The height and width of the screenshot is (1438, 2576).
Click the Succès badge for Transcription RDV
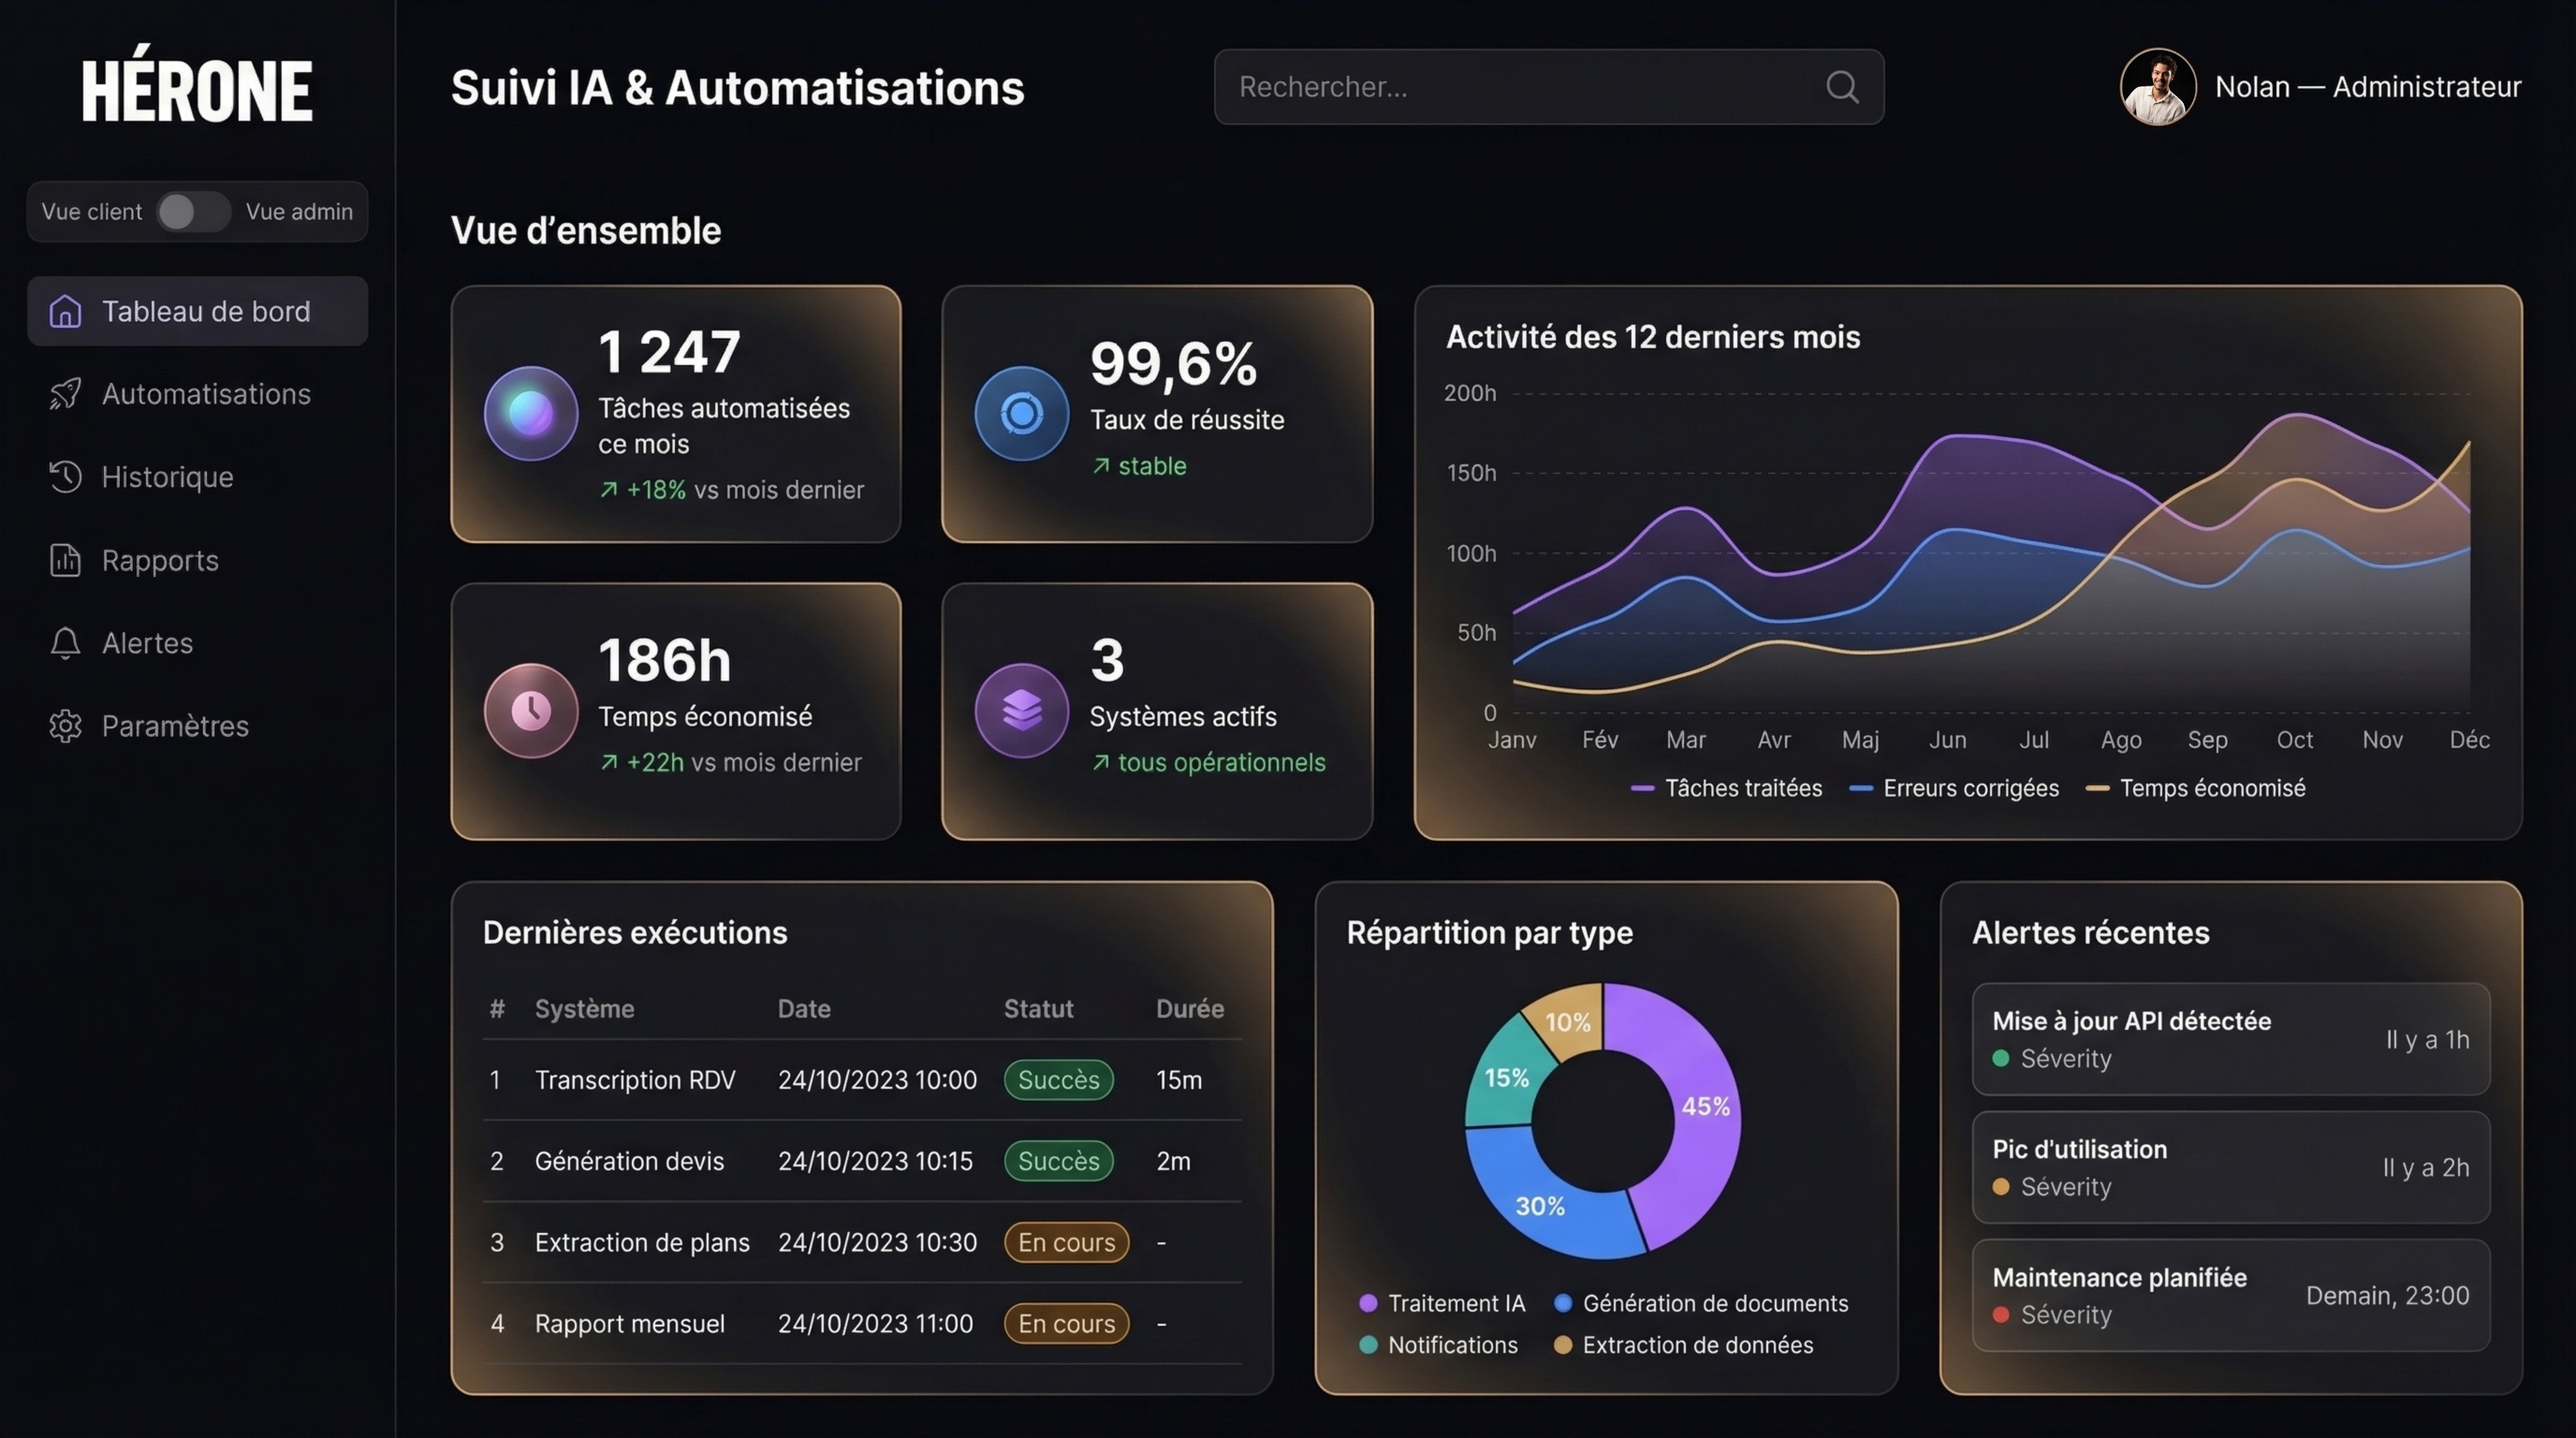point(1058,1080)
